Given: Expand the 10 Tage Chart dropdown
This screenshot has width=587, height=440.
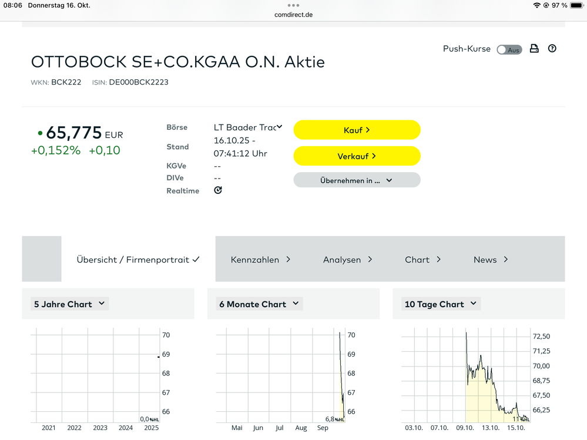Looking at the screenshot, I should click(x=442, y=304).
